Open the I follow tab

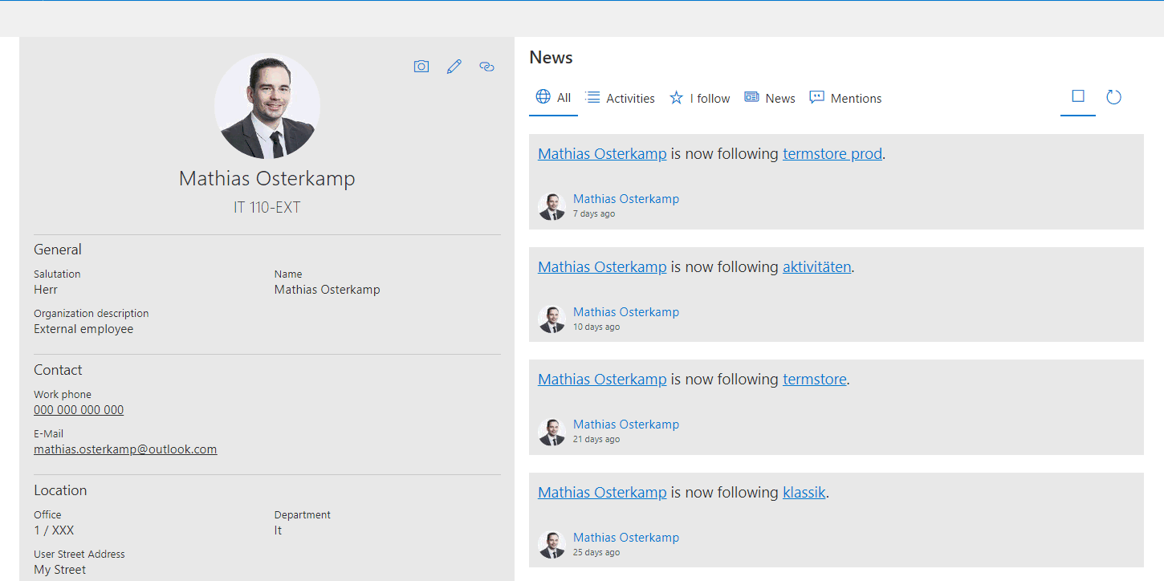(700, 98)
